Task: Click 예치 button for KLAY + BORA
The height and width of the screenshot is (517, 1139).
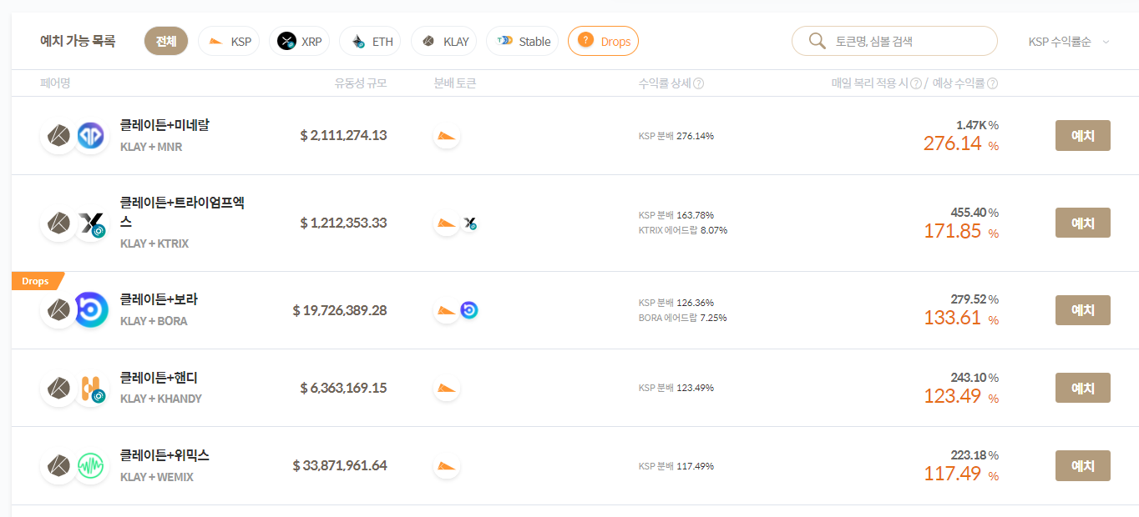Action: pos(1083,310)
